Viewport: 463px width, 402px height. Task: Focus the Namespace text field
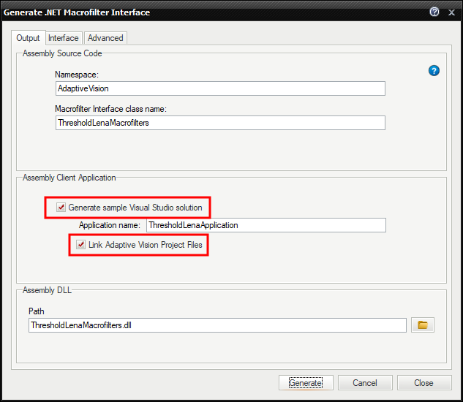click(x=219, y=88)
